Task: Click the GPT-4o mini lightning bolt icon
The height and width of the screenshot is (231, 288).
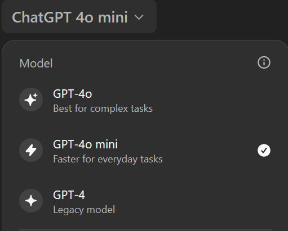Action: 31,150
